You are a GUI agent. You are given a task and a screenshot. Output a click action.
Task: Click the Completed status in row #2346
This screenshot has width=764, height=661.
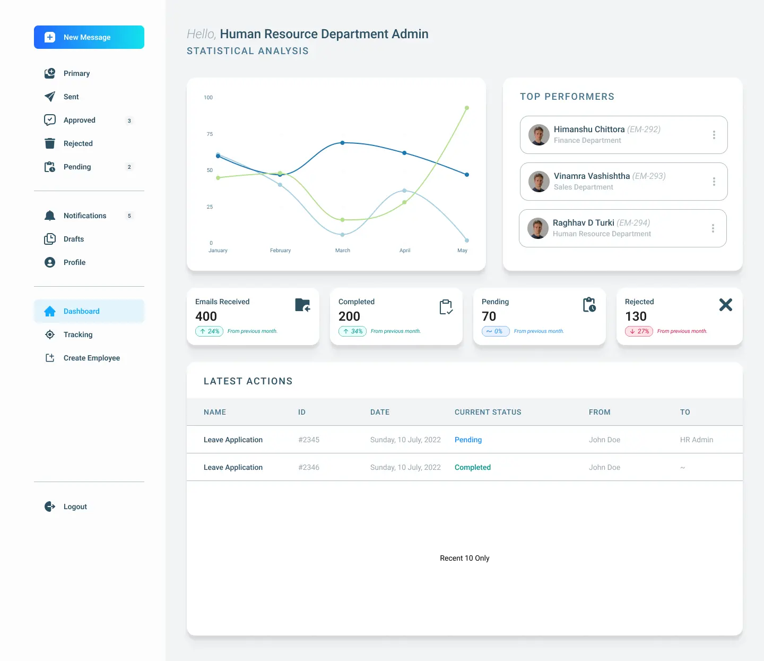(472, 467)
